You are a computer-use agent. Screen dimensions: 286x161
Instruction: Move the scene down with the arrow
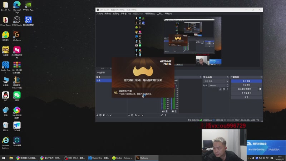click(111, 115)
